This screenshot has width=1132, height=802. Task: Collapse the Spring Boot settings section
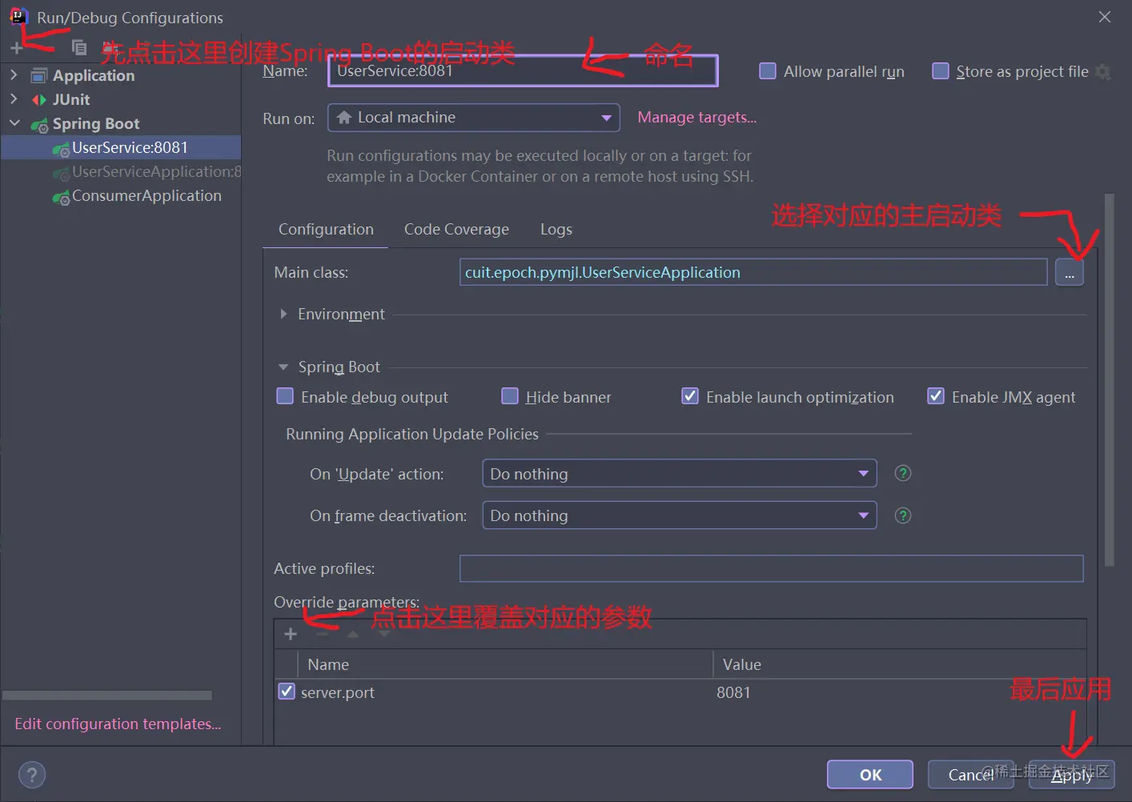[283, 367]
